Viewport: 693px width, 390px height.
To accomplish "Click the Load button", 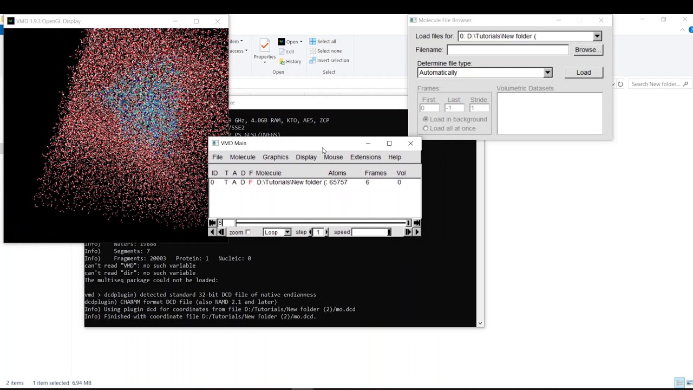I will pyautogui.click(x=584, y=73).
